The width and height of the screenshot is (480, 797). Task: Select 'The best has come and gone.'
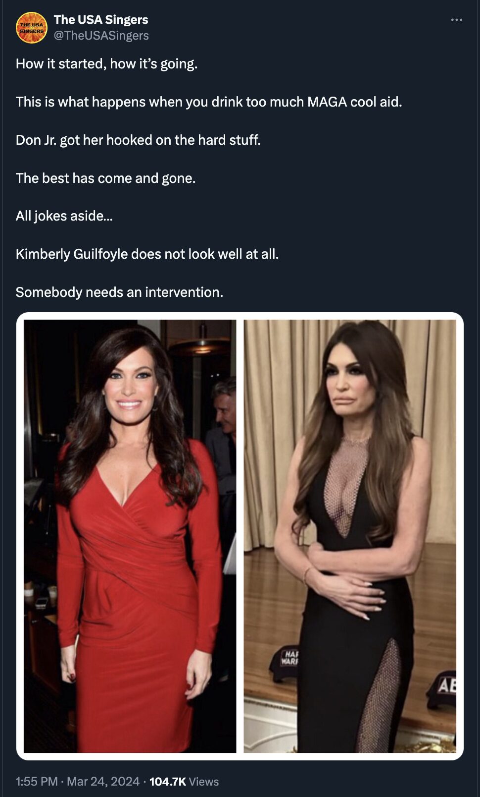(106, 178)
